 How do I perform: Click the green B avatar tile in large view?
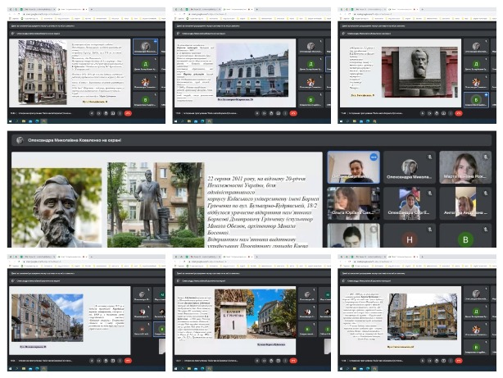click(465, 239)
